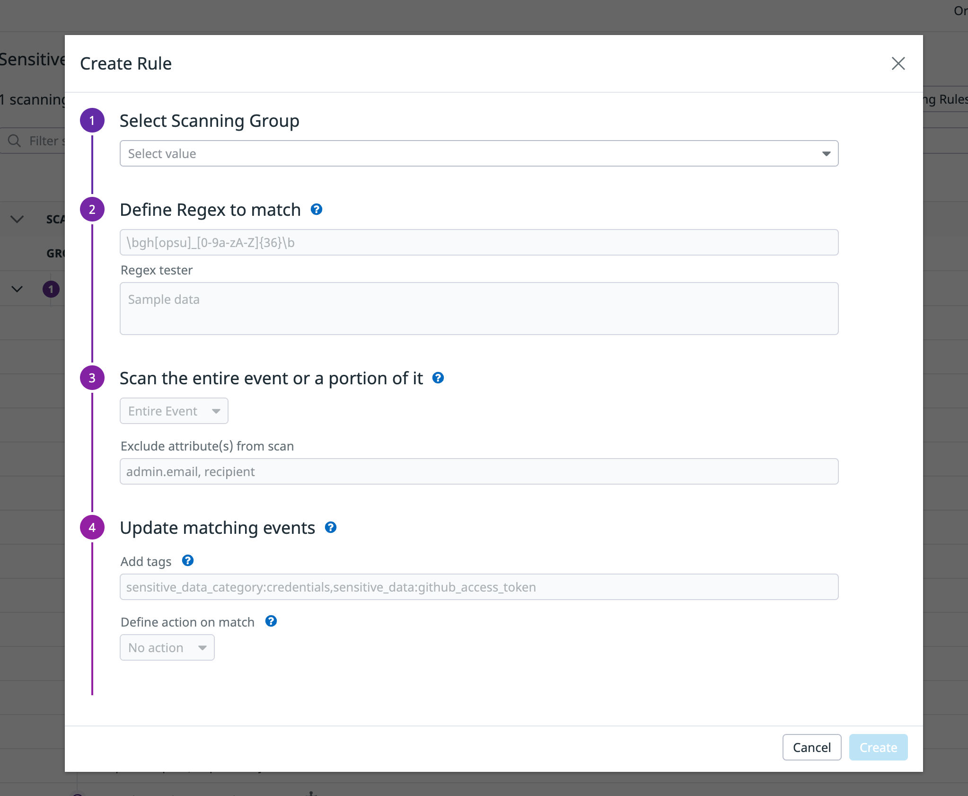Collapse the header row chevron in background page
The height and width of the screenshot is (796, 968).
pos(17,219)
